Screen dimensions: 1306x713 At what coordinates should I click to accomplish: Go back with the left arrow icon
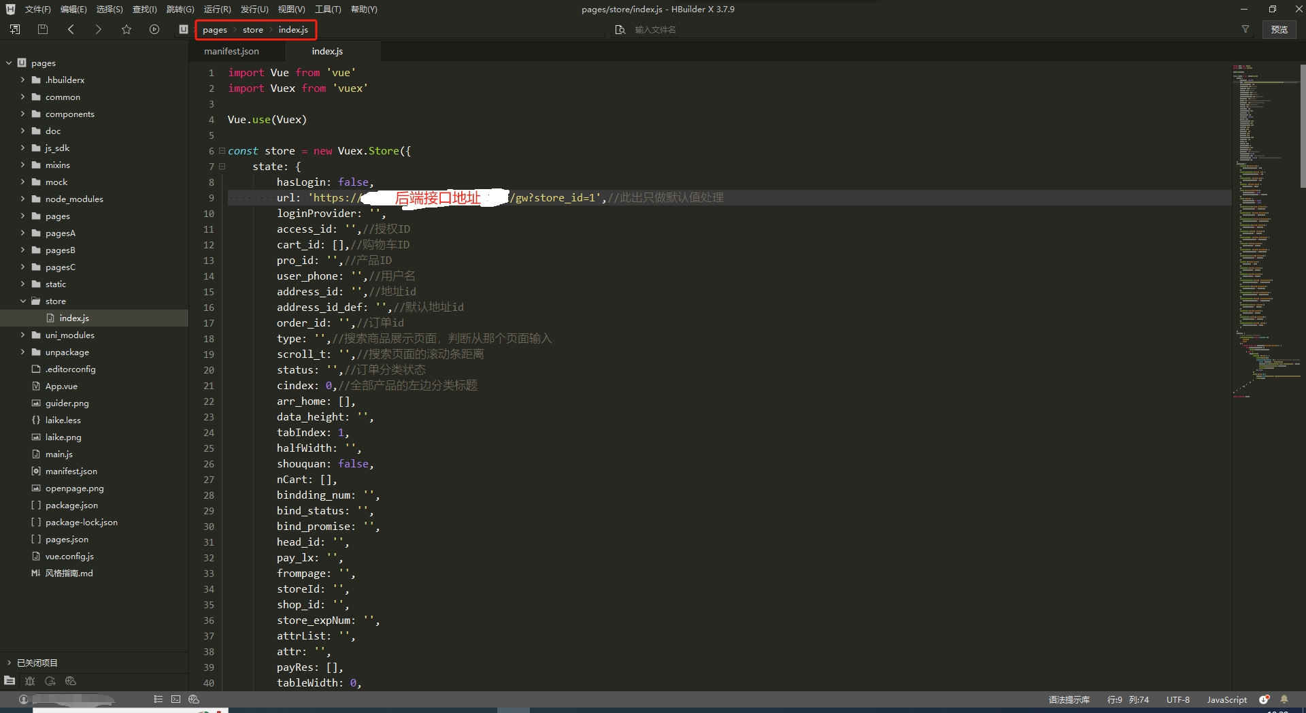coord(71,29)
